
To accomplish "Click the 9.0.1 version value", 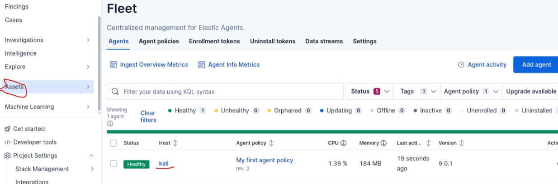I will 446,163.
